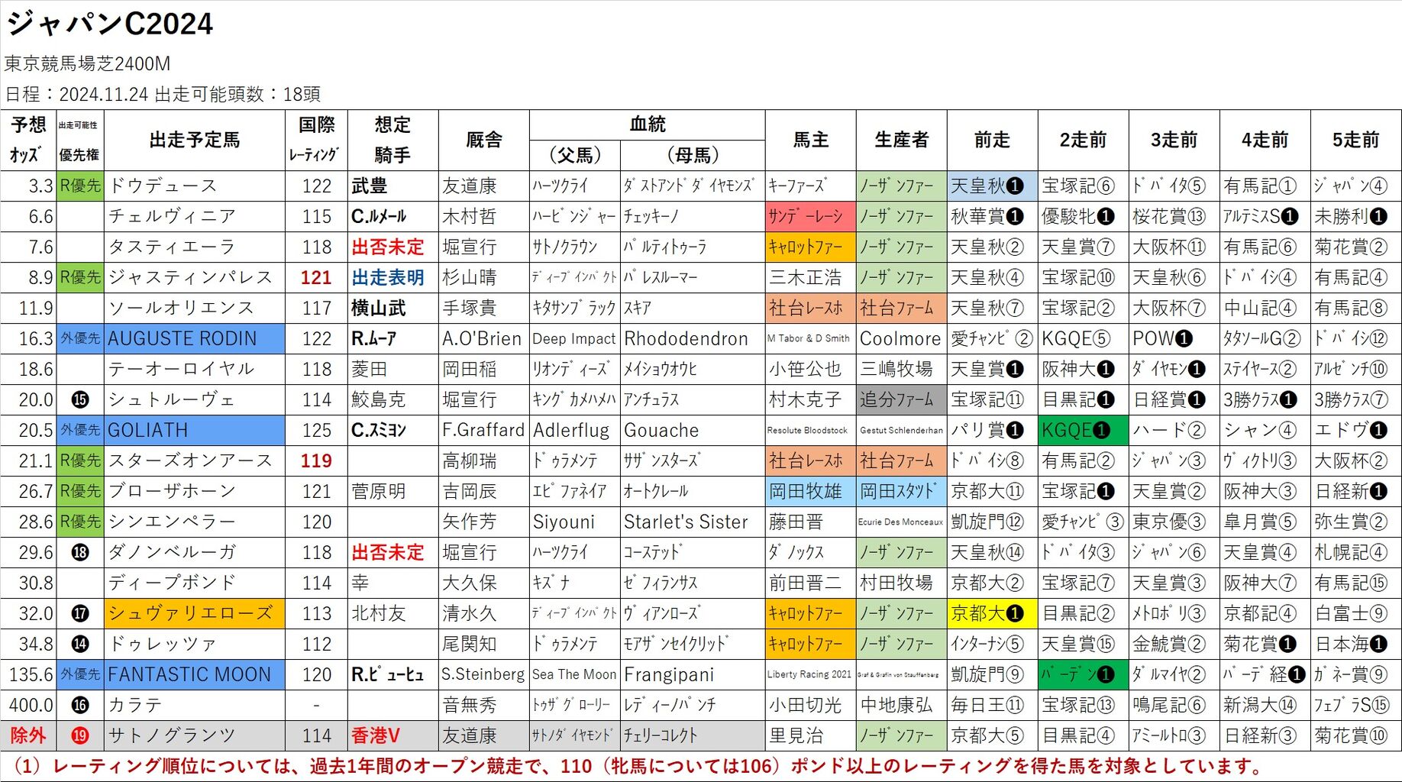Select the sire name 'Adlerflug'

pyautogui.click(x=571, y=430)
